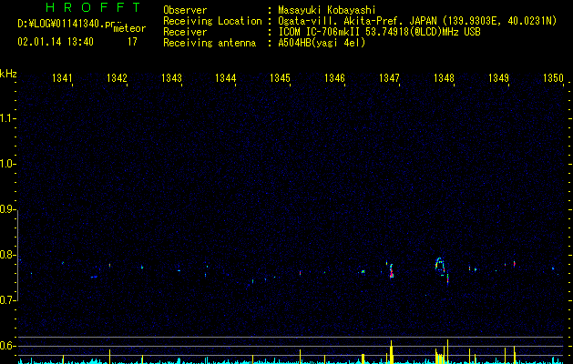Click the Receiver field label

point(185,32)
